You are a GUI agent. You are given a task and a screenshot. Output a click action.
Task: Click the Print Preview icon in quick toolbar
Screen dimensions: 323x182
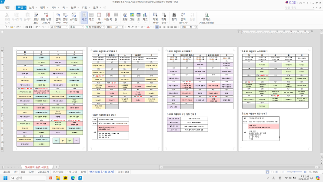tap(30, 27)
